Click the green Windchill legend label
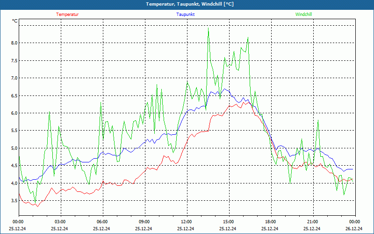The image size is (374, 234). (x=303, y=15)
